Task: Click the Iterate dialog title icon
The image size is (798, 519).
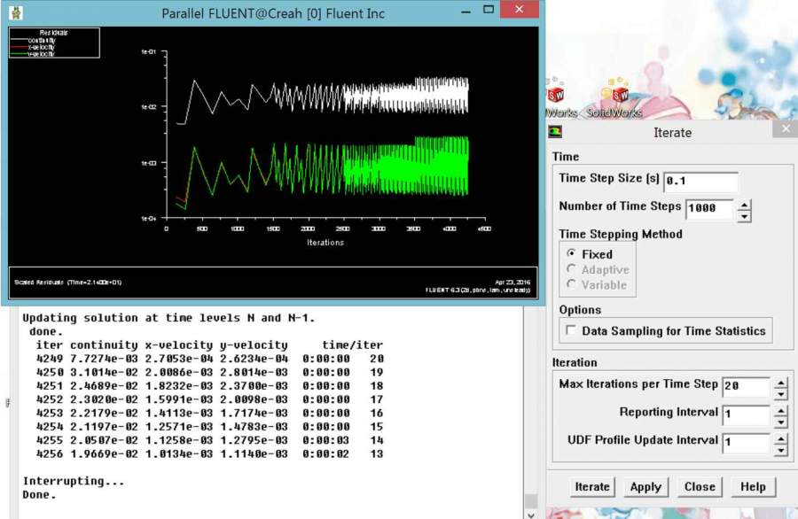Action: click(x=555, y=132)
